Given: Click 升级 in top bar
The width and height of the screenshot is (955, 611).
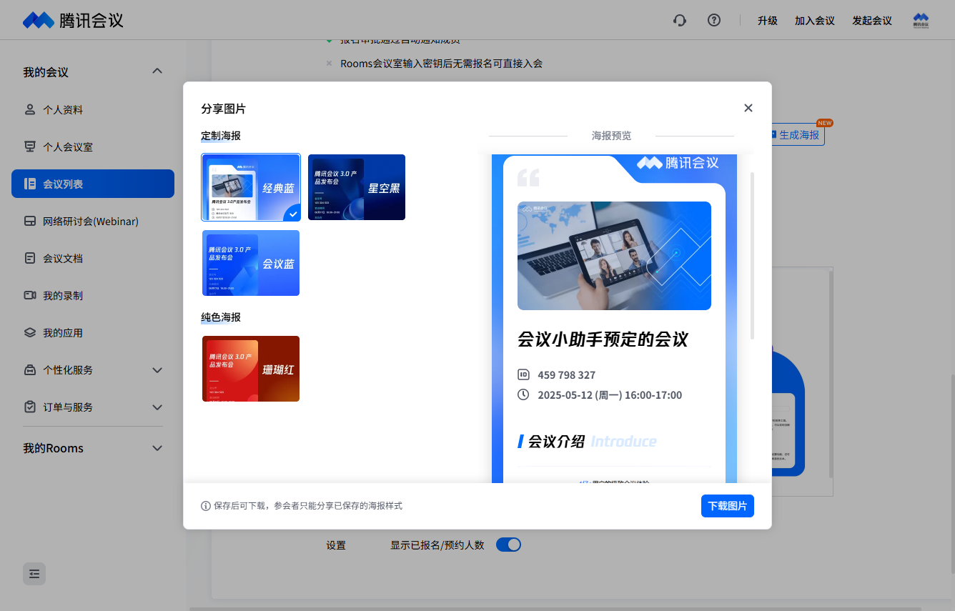Looking at the screenshot, I should 768,21.
